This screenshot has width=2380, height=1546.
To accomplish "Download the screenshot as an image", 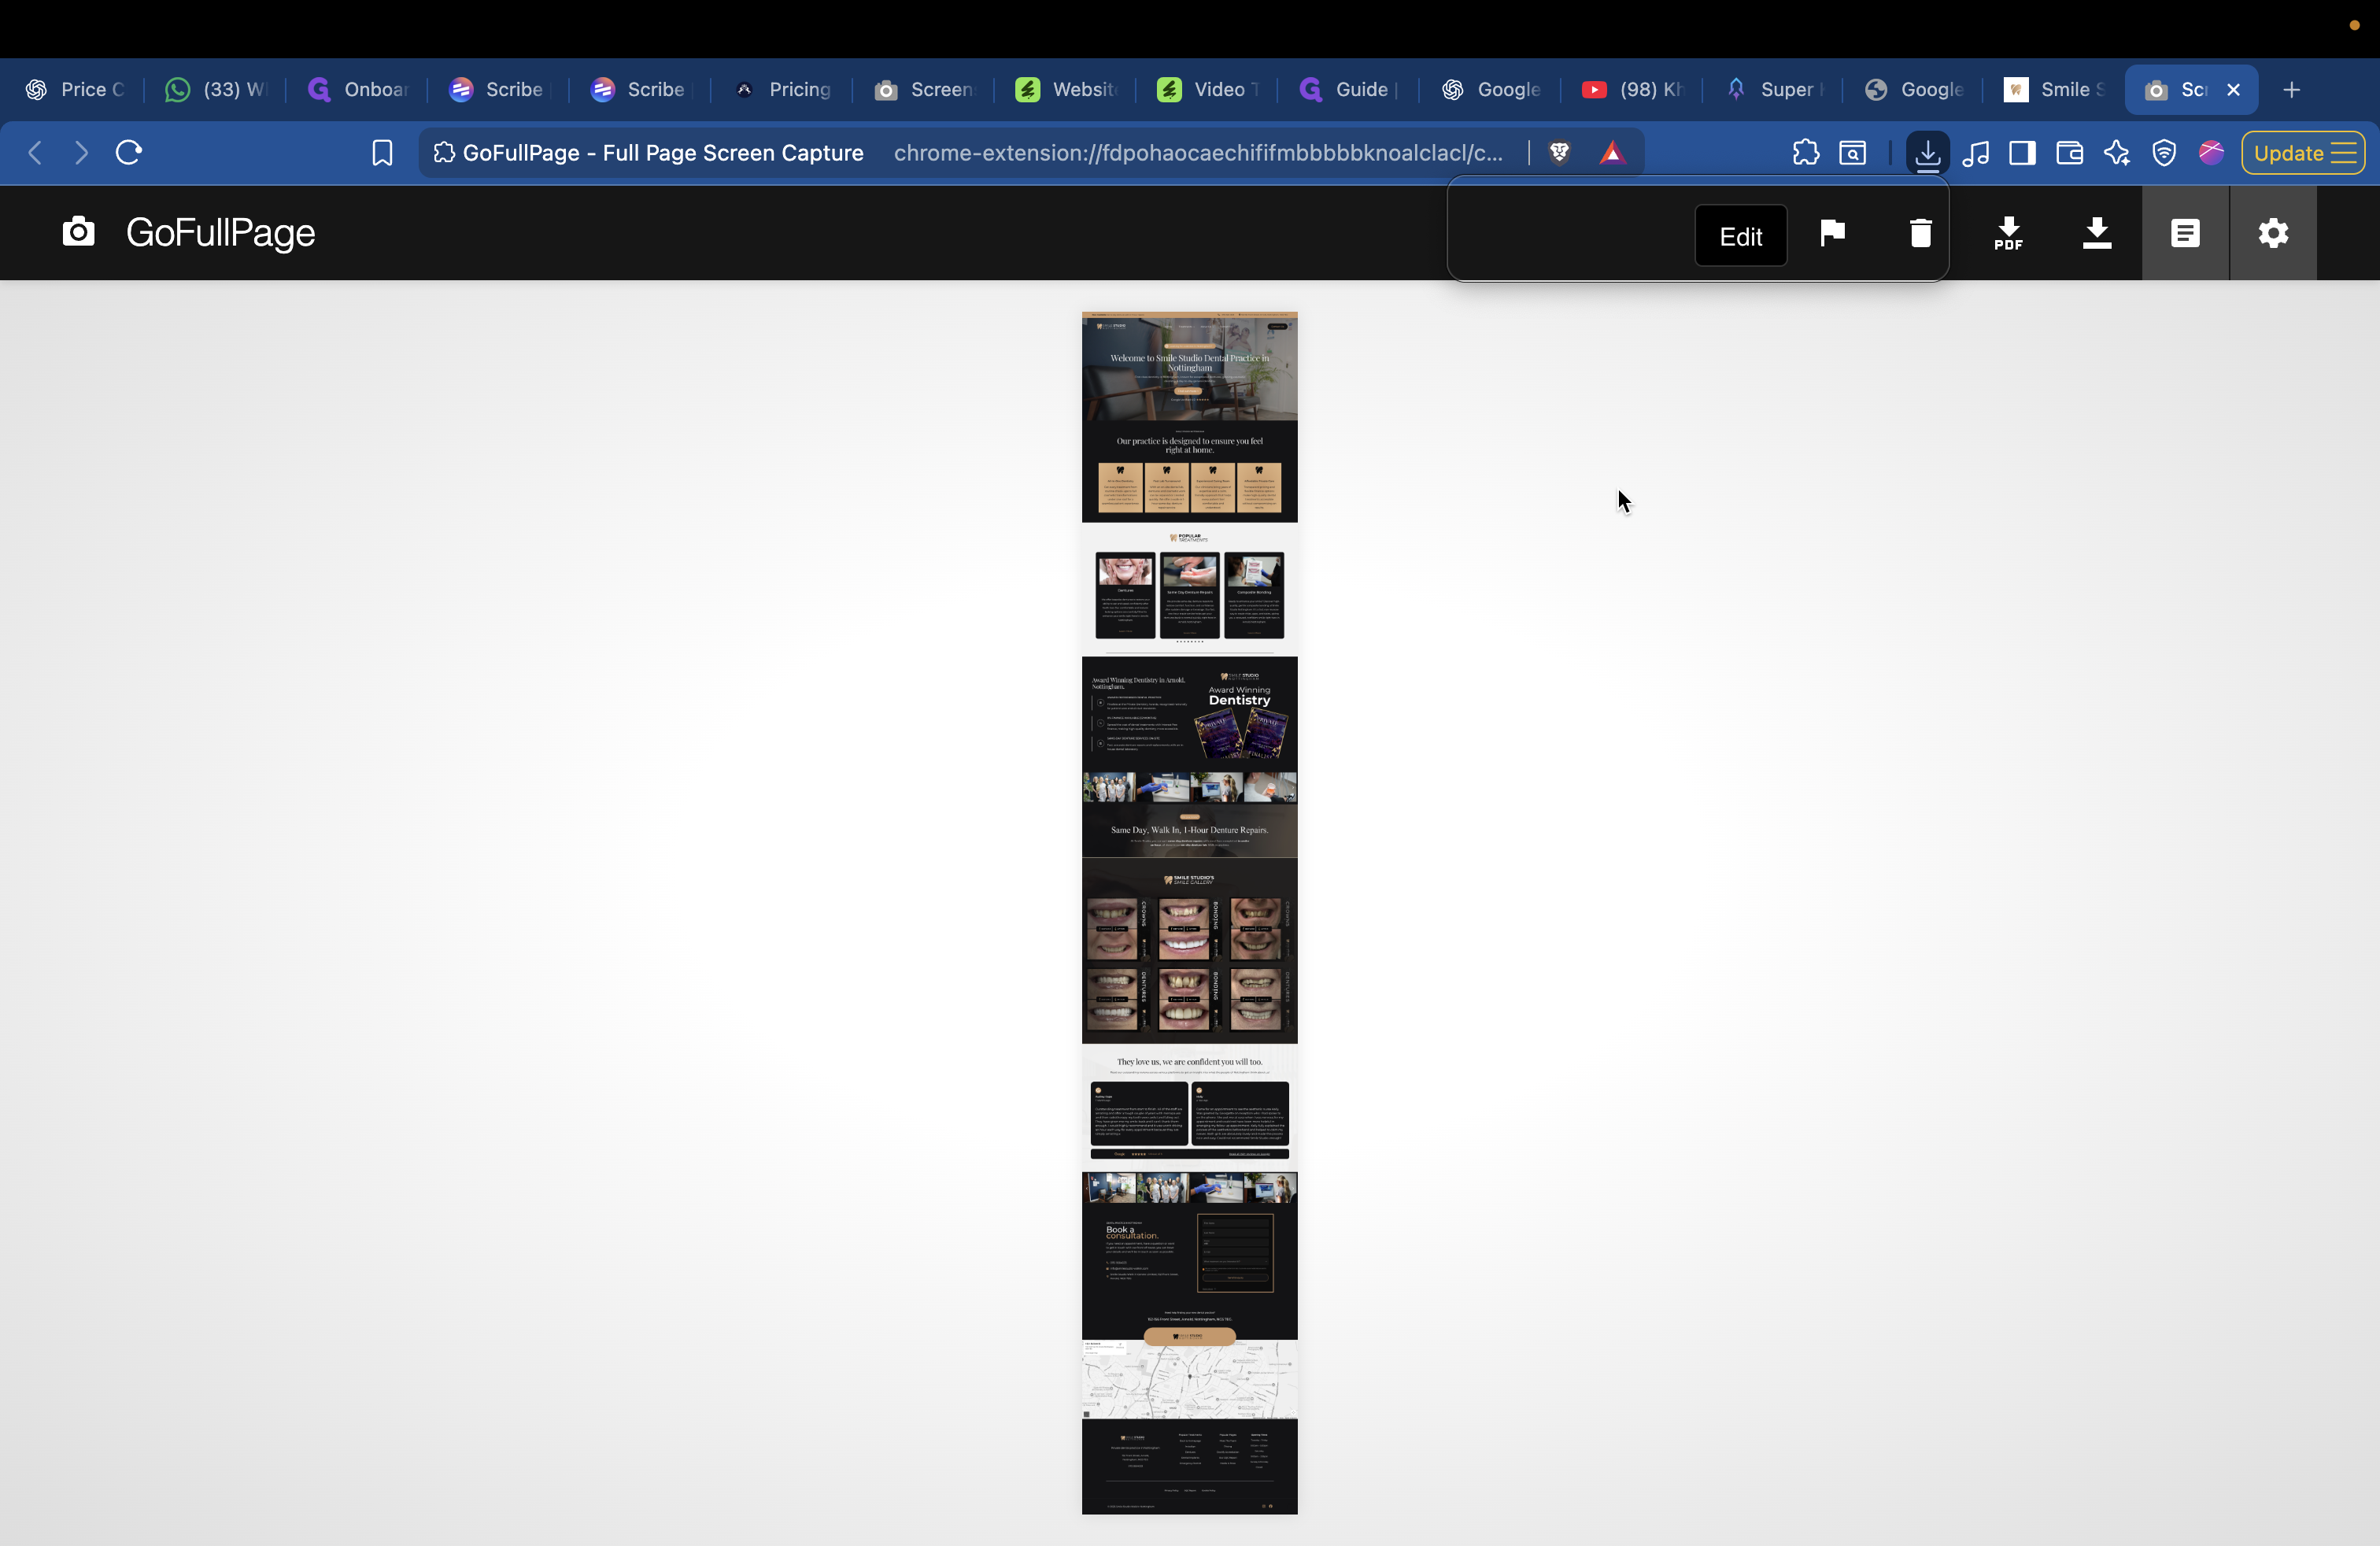I will pyautogui.click(x=2097, y=233).
